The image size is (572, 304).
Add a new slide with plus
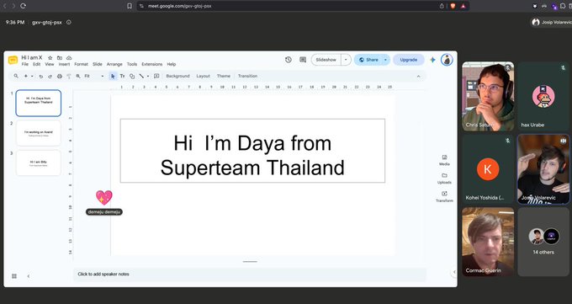[x=26, y=76]
